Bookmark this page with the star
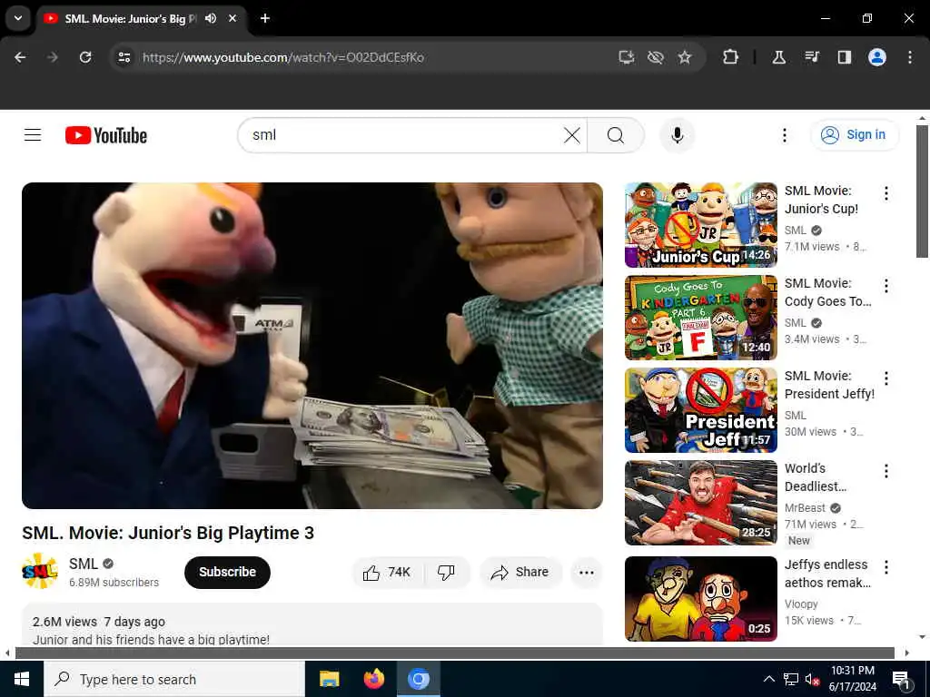 click(685, 57)
